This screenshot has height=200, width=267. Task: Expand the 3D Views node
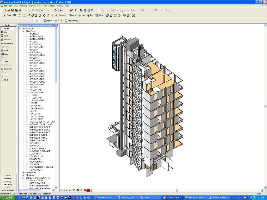click(23, 175)
